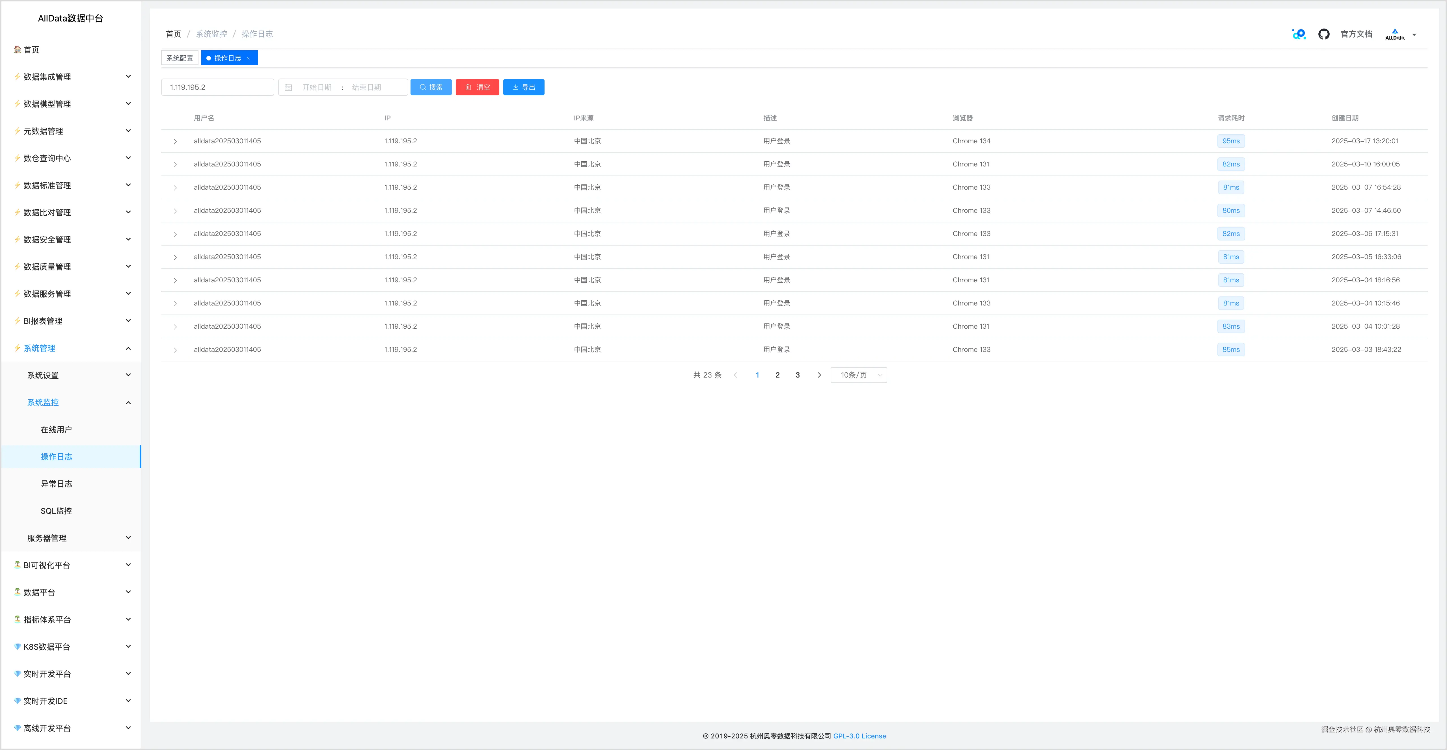The width and height of the screenshot is (1447, 750).
Task: Expand the log row dated 2025-03-10 16:00:05
Action: click(175, 164)
